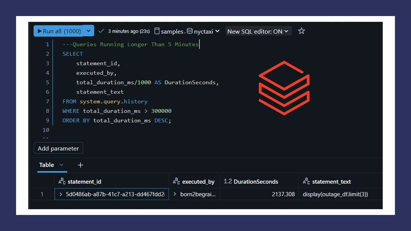Click the samples catalog name
The image size is (411, 231).
click(x=172, y=31)
